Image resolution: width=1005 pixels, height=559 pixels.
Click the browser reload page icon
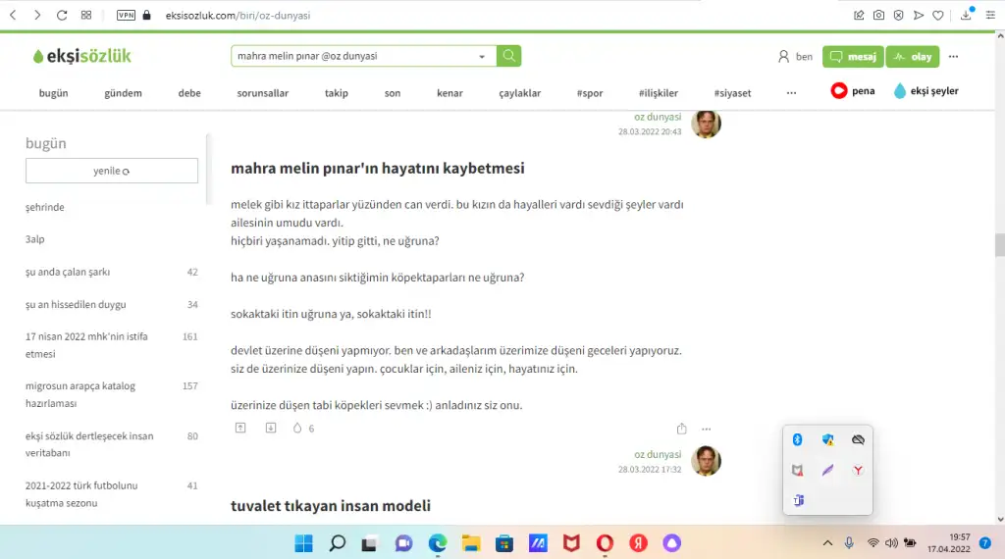tap(62, 15)
